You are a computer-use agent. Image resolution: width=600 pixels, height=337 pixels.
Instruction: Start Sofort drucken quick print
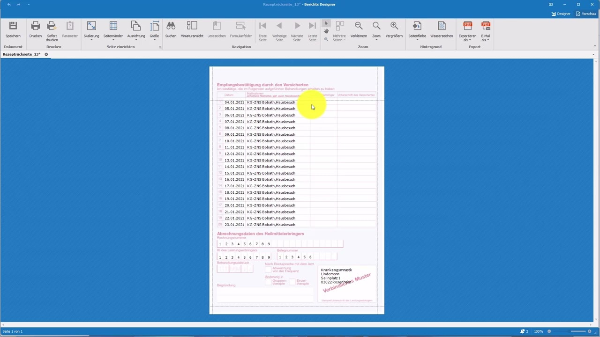[x=52, y=26]
